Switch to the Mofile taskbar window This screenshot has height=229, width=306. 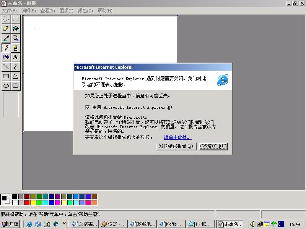[171, 224]
